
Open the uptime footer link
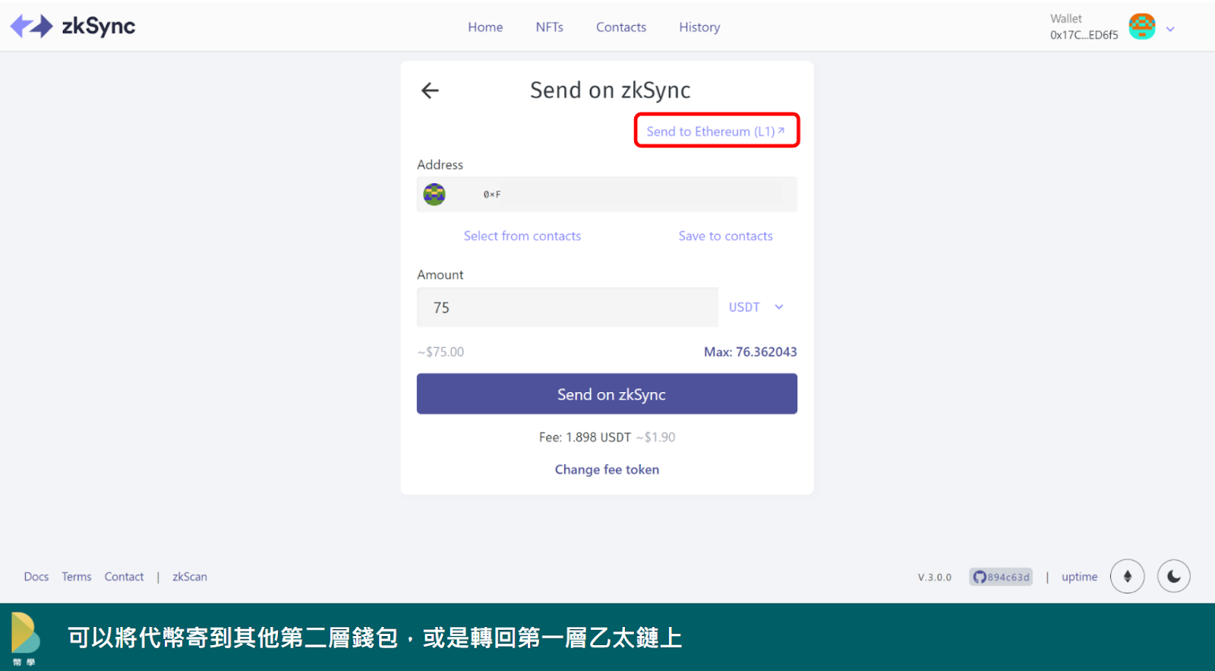[x=1079, y=577]
